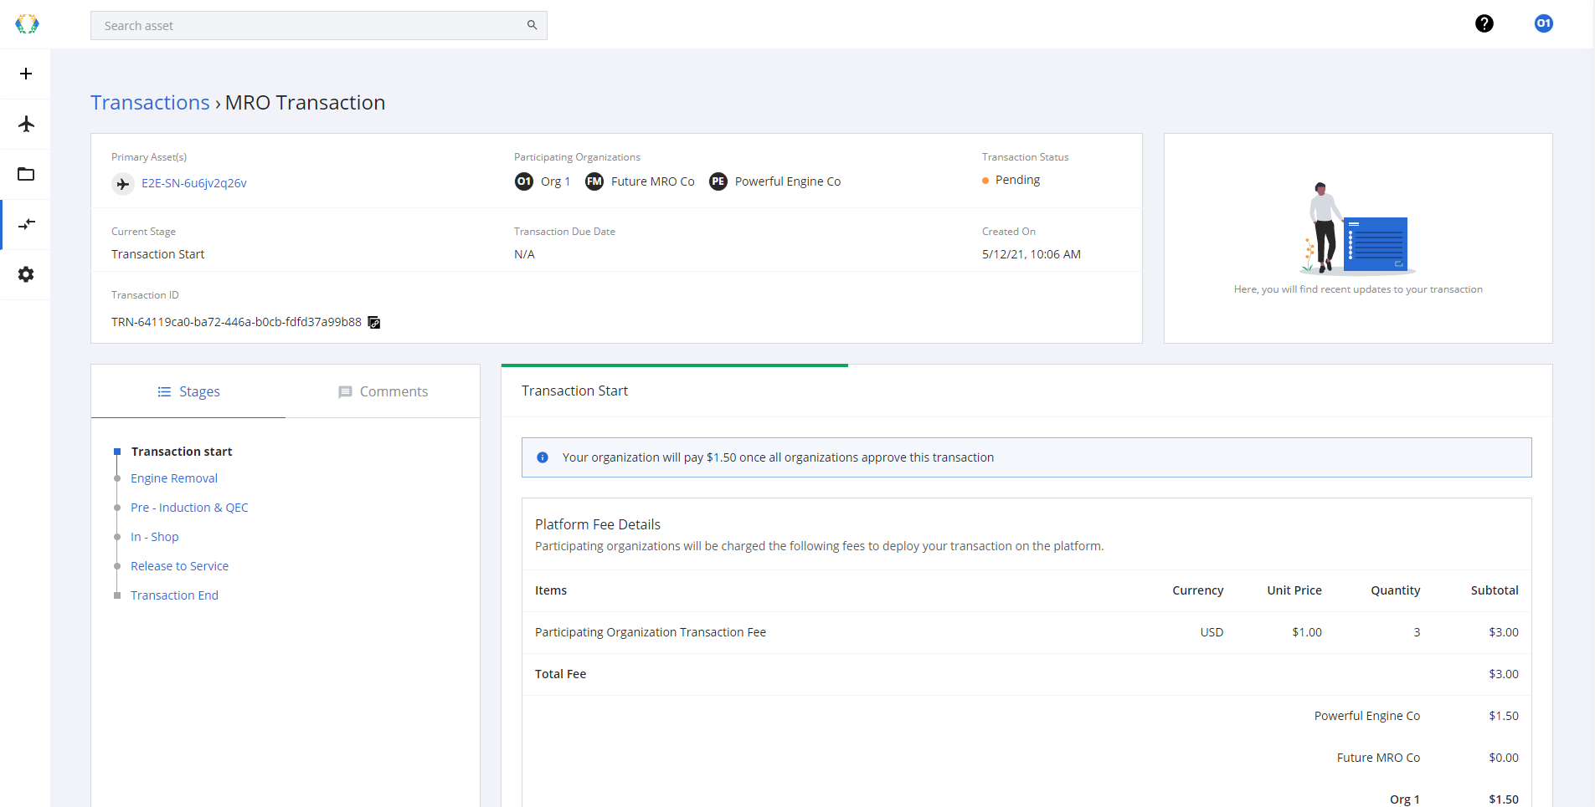
Task: Go to Transactions breadcrumb link
Action: tap(150, 102)
